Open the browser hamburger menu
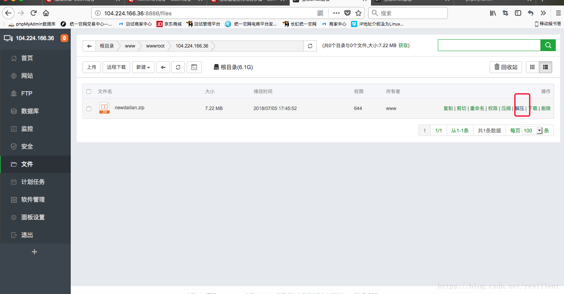 558,13
